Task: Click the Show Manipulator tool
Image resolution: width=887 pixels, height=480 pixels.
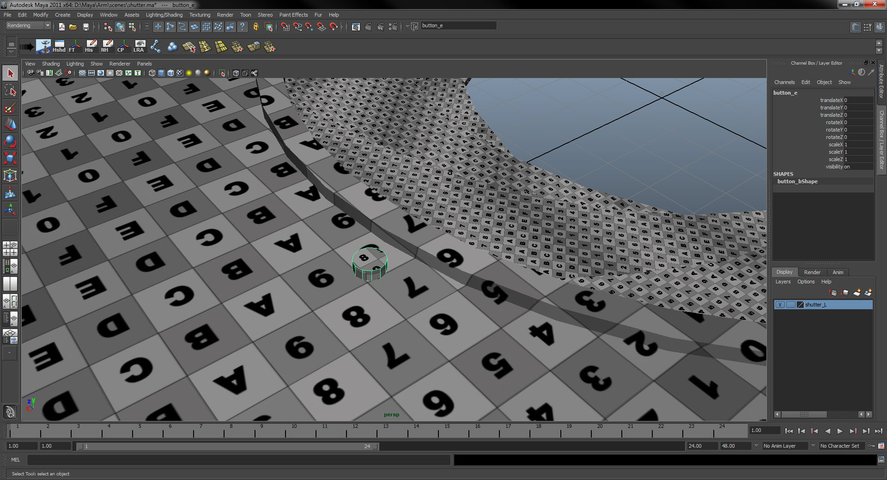Action: 10,210
